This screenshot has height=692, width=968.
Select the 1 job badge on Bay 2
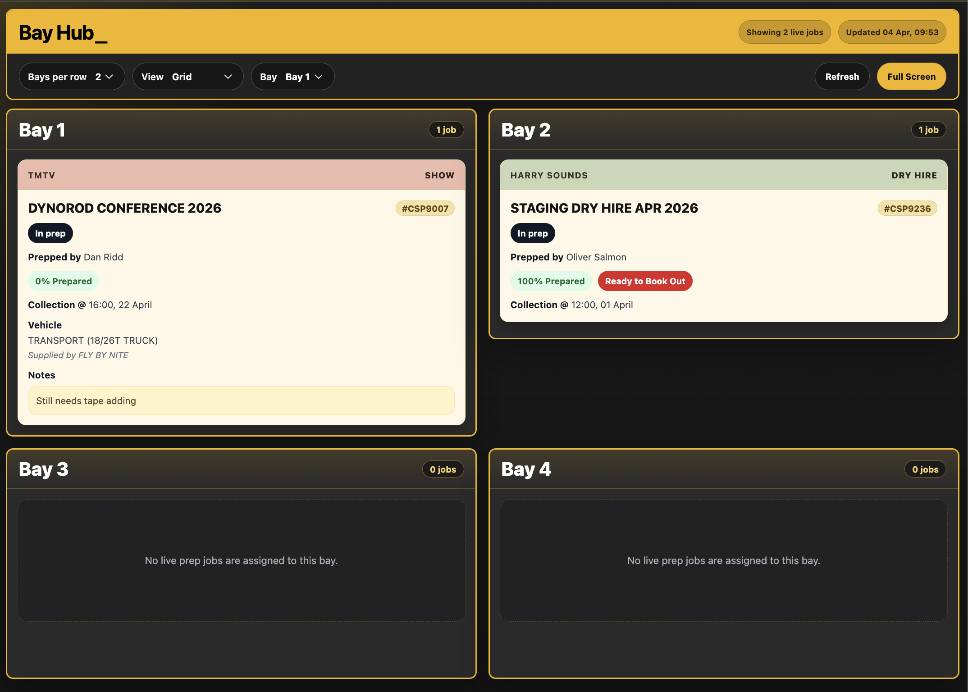[x=928, y=129]
